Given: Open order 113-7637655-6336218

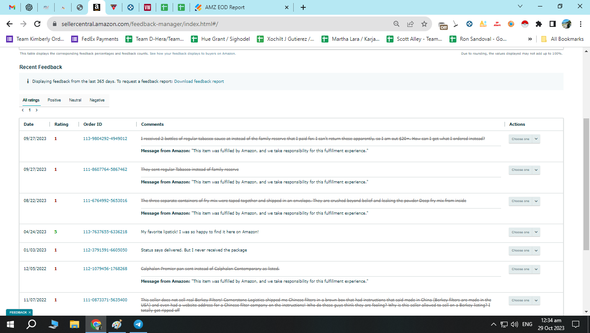Looking at the screenshot, I should tap(105, 232).
